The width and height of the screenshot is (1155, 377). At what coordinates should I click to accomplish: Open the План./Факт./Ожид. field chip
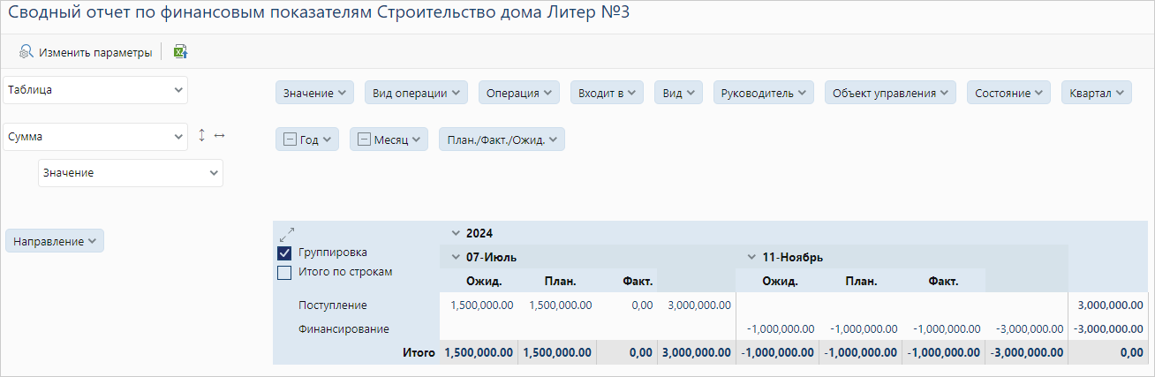click(502, 139)
